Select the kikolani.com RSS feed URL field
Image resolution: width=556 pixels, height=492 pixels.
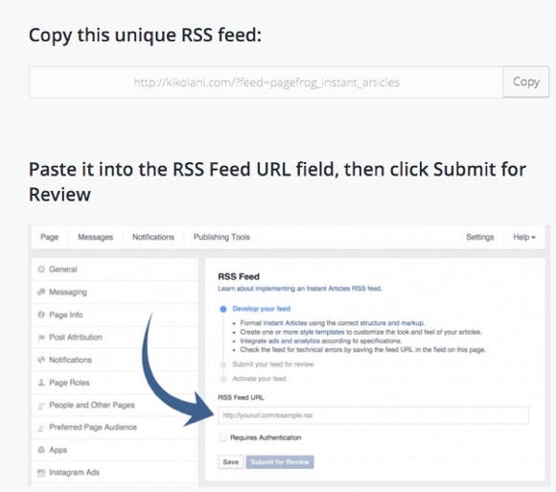(x=266, y=82)
